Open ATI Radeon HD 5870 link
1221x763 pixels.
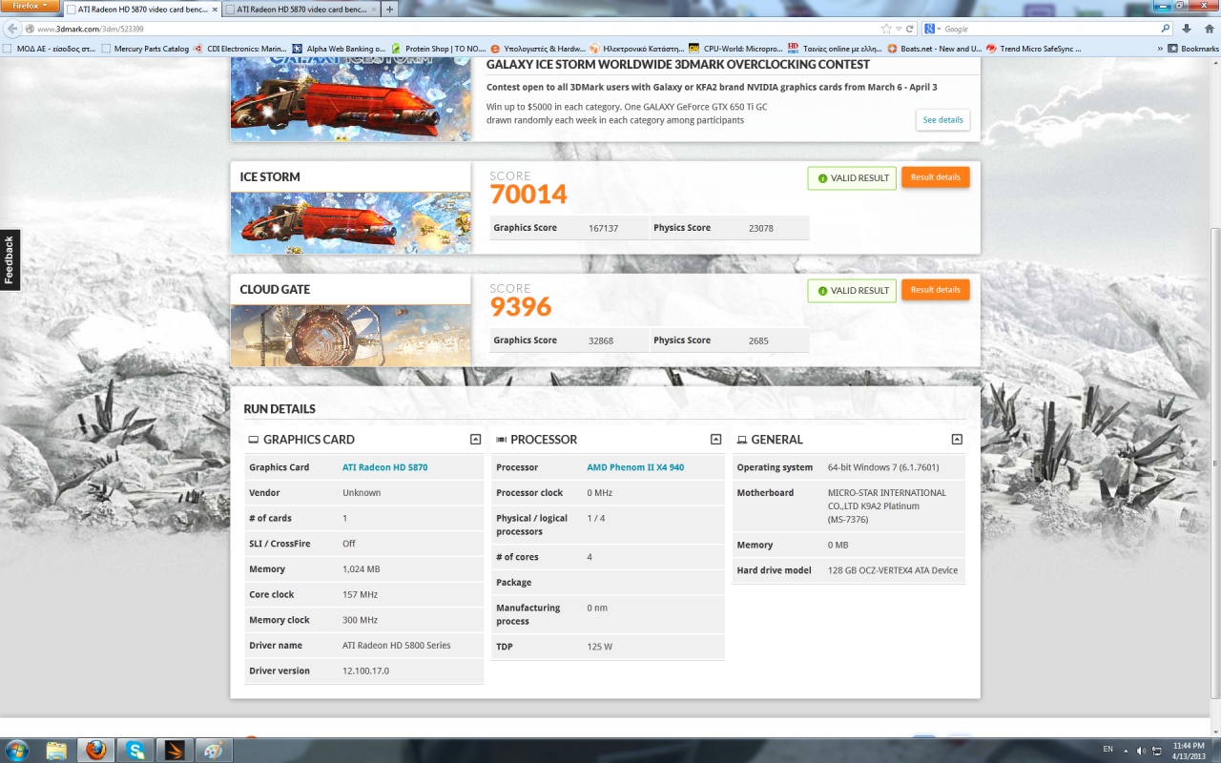[x=384, y=467]
